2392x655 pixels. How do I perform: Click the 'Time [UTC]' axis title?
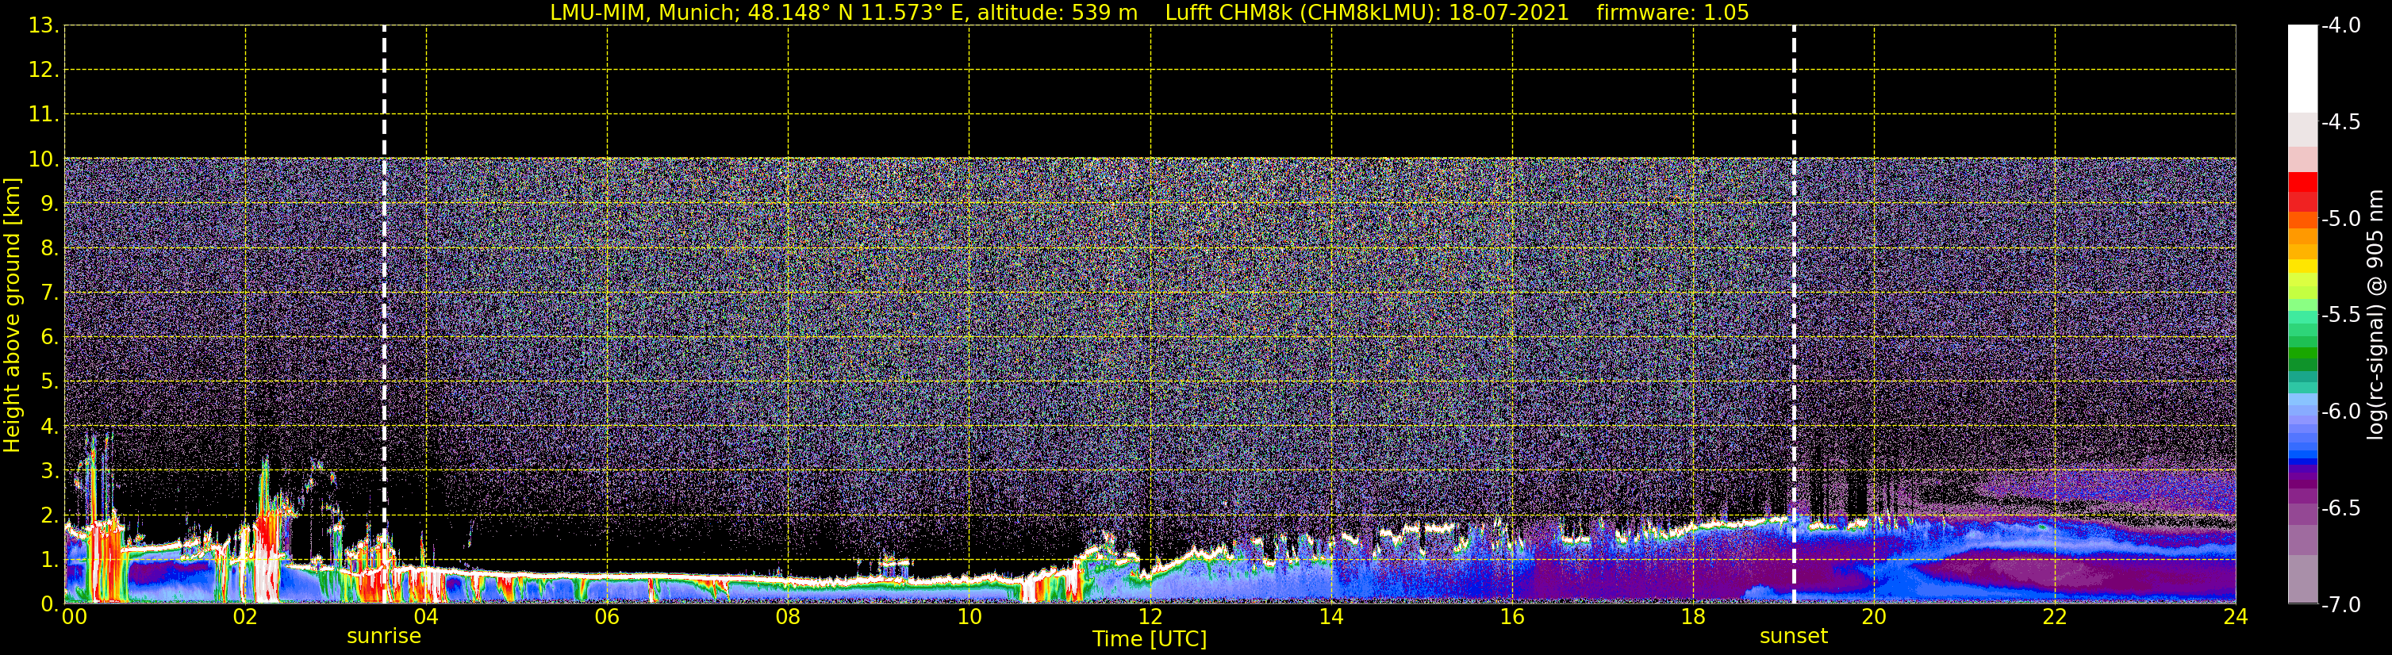[1150, 639]
